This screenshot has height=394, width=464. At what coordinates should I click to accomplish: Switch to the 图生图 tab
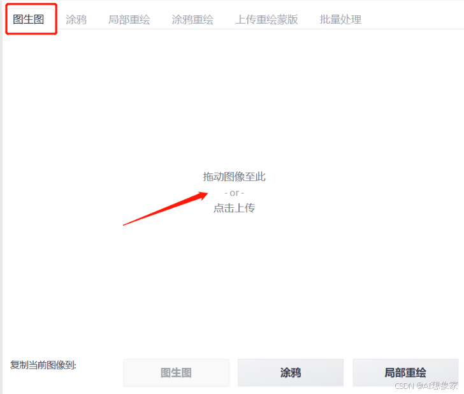coord(29,19)
